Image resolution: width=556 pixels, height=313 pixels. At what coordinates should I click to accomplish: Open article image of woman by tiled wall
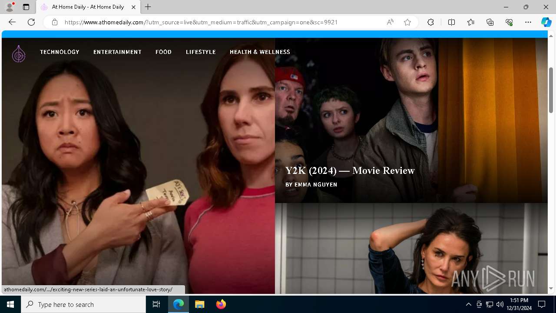click(411, 249)
